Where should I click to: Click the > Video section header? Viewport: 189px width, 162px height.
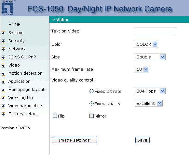60,19
